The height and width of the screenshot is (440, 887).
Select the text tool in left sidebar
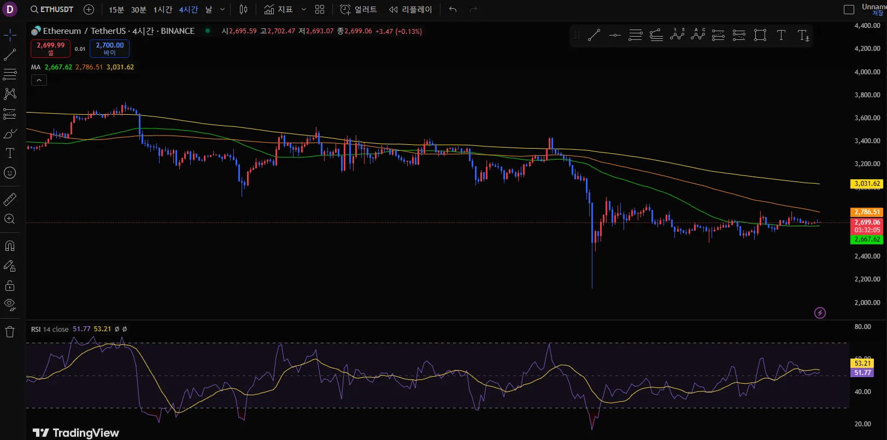10,153
